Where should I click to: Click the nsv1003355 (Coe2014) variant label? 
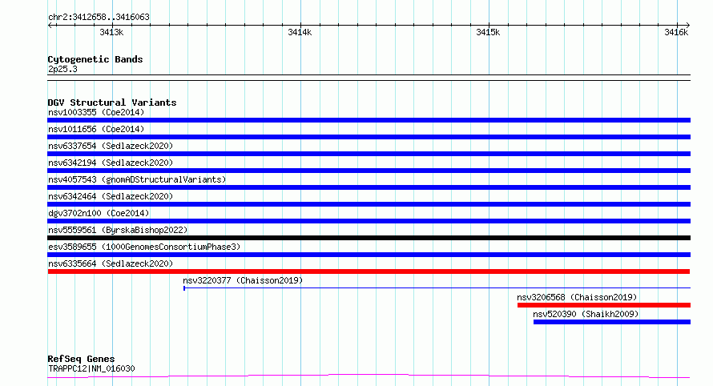[x=96, y=112]
